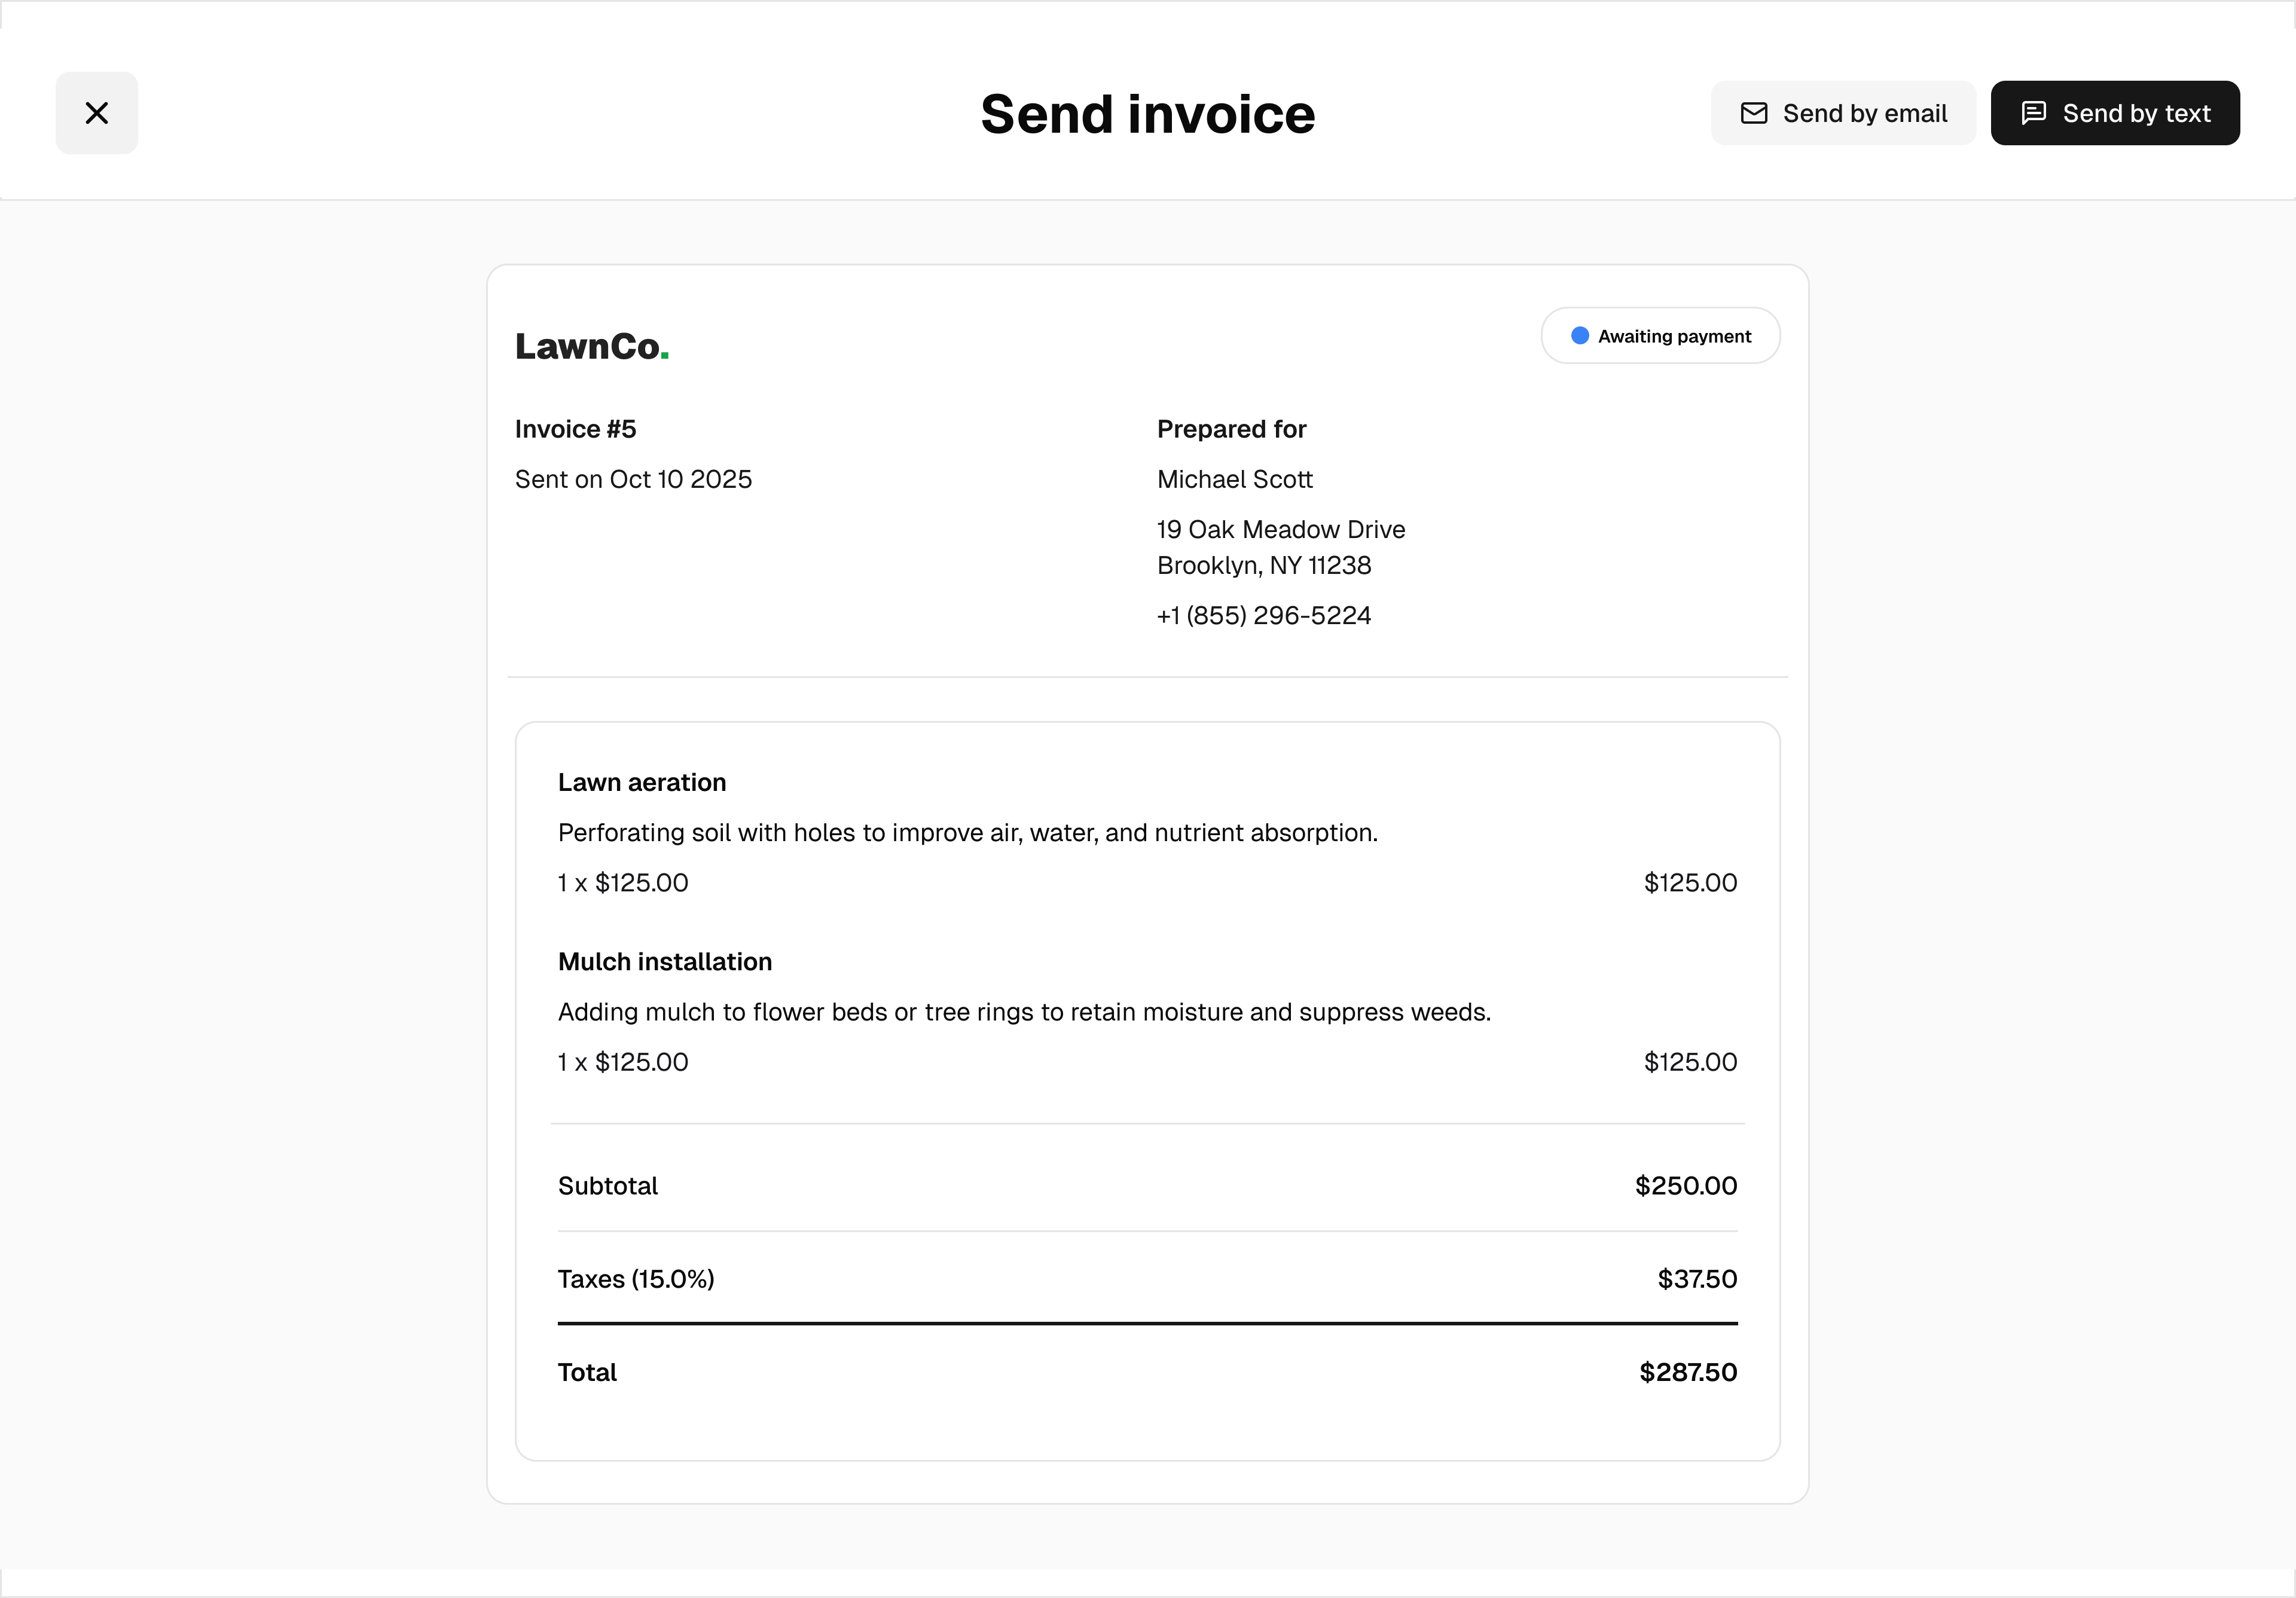
Task: Click the Sent on Oct 10 2025 date
Action: point(633,479)
